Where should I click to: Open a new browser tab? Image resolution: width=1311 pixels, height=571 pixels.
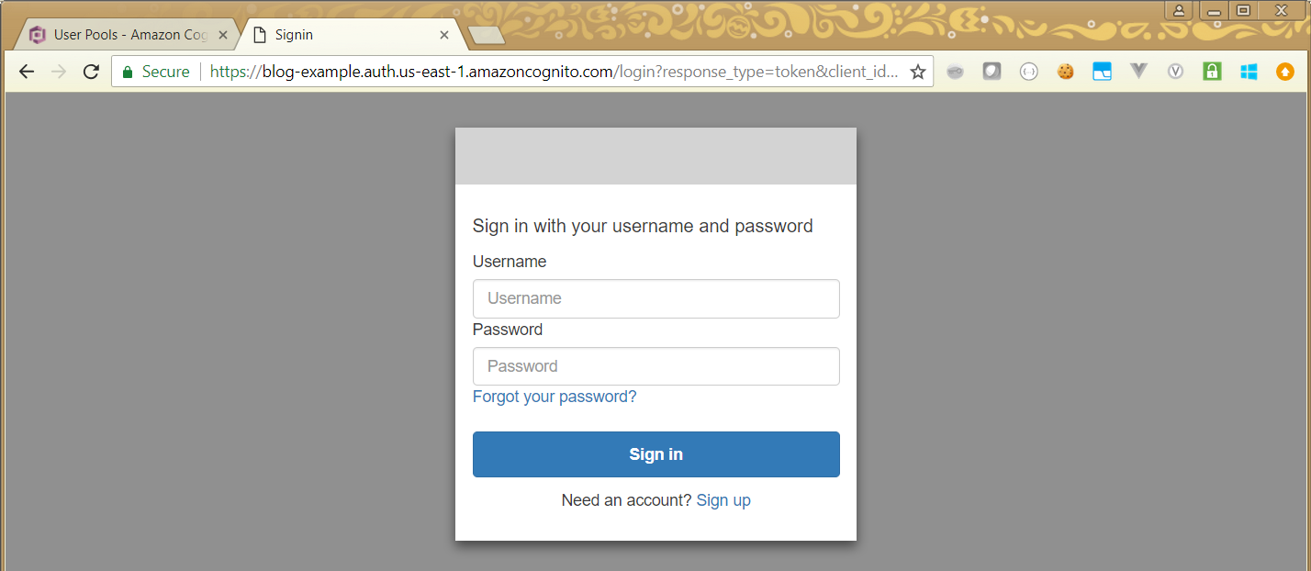(x=486, y=35)
